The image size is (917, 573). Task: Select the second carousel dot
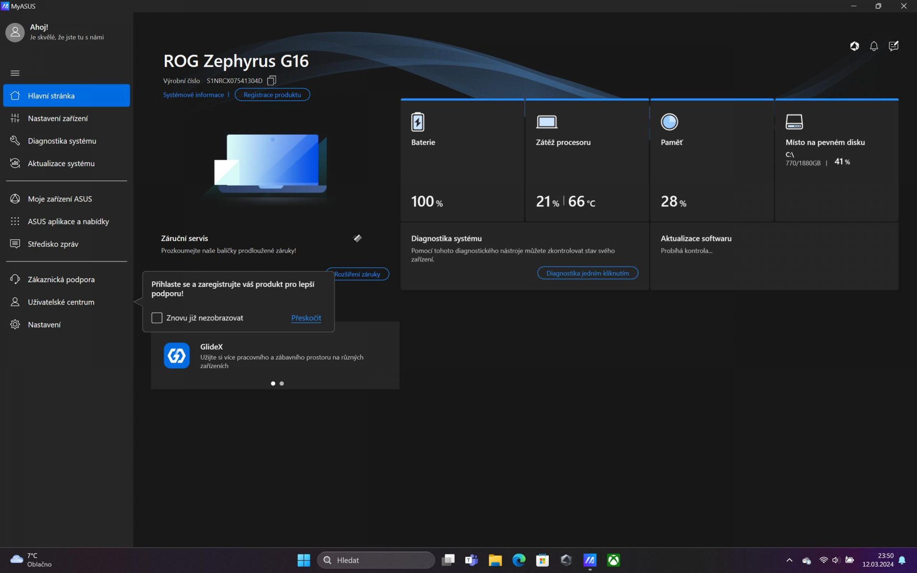[282, 383]
